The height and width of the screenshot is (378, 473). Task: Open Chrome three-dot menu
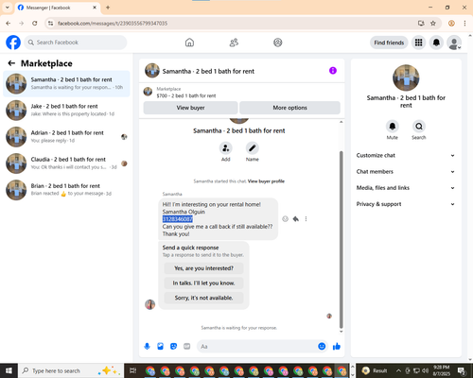(464, 24)
